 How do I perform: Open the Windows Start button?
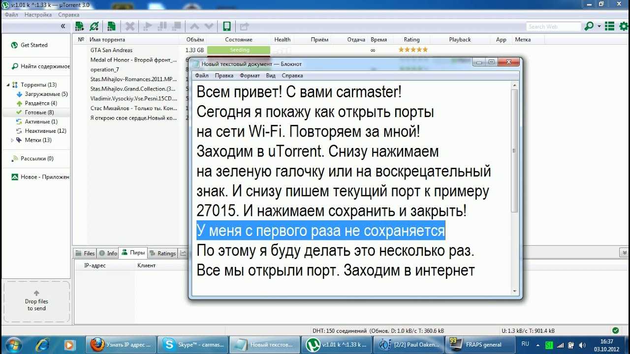[x=12, y=344]
